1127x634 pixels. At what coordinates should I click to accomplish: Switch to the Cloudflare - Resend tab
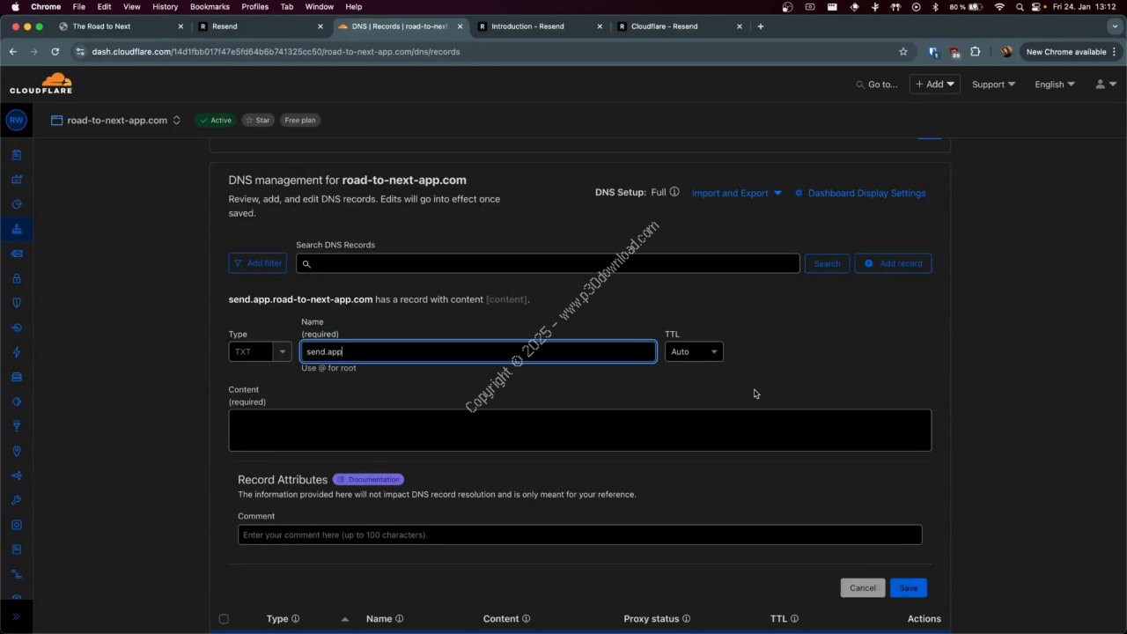coord(680,26)
